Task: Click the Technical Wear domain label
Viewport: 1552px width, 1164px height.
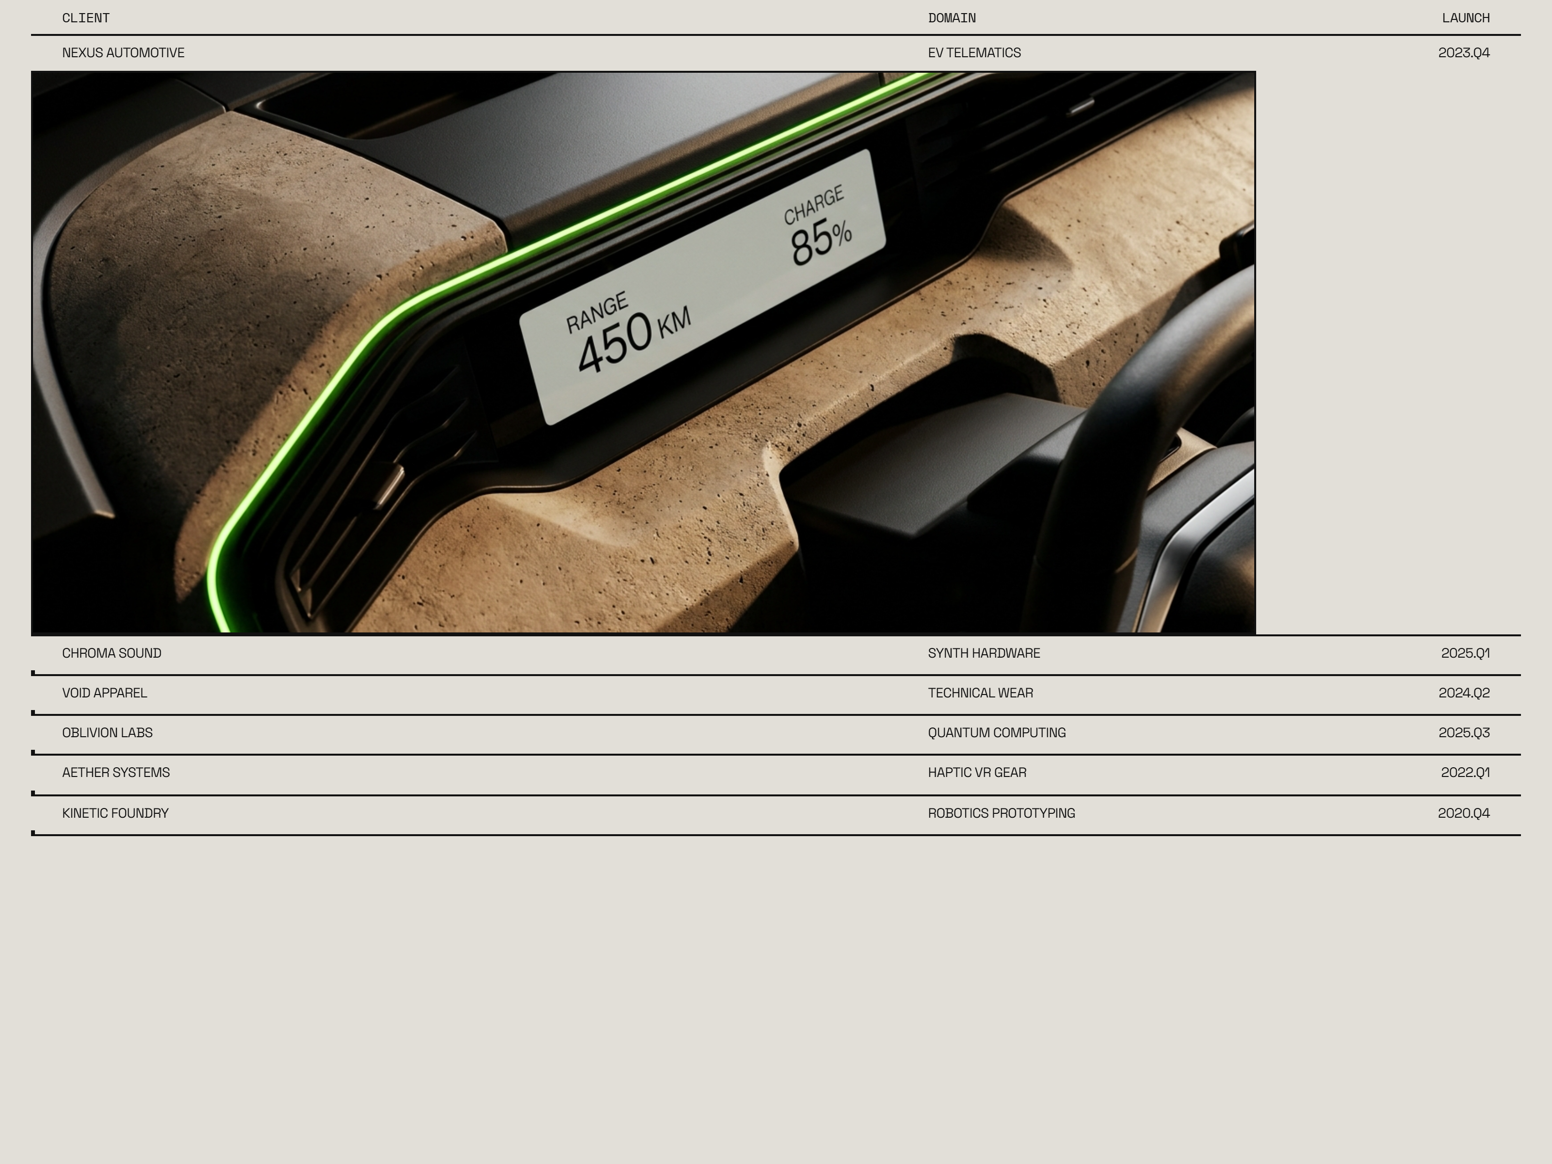Action: [x=980, y=693]
